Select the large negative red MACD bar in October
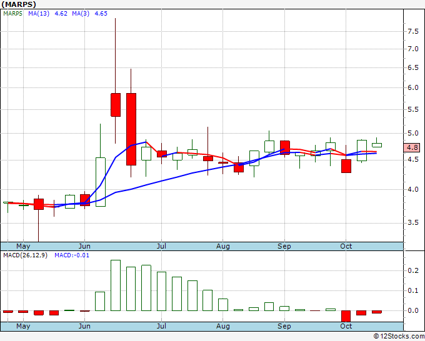The image size is (425, 341). [346, 316]
